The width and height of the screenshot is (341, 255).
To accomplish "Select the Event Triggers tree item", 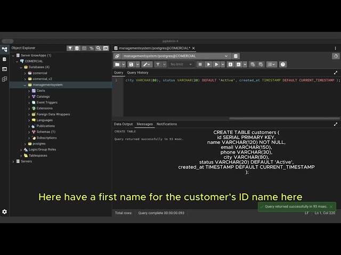I will (x=47, y=103).
